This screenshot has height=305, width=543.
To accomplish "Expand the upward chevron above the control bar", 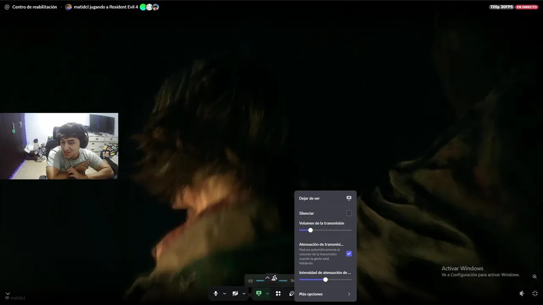I will [x=267, y=278].
